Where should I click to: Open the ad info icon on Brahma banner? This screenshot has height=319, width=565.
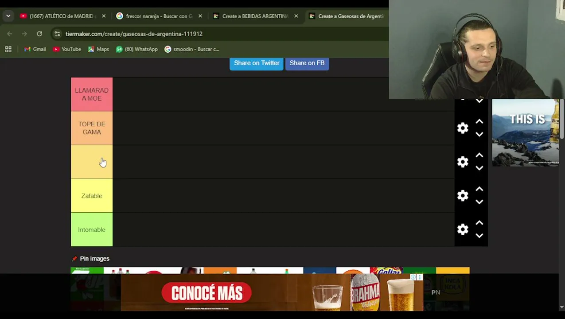413,277
